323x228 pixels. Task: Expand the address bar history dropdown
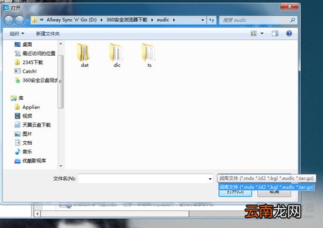click(203, 20)
